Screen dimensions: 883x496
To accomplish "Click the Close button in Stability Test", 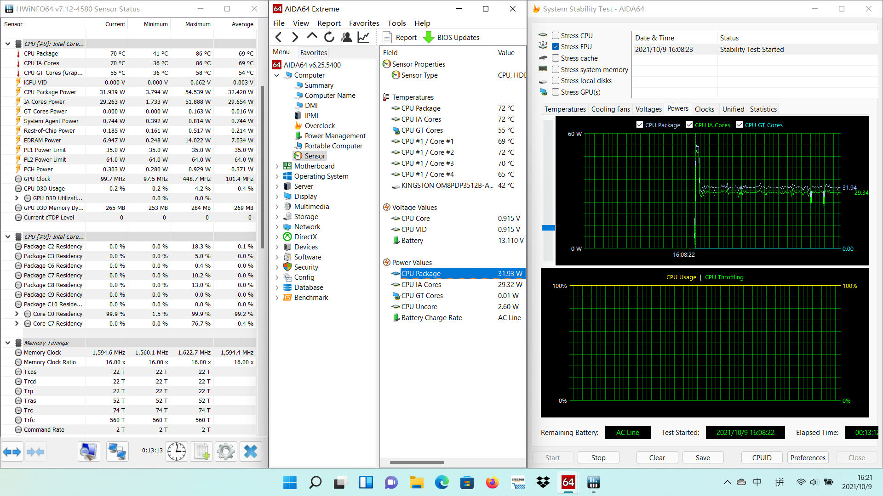I will tap(857, 458).
